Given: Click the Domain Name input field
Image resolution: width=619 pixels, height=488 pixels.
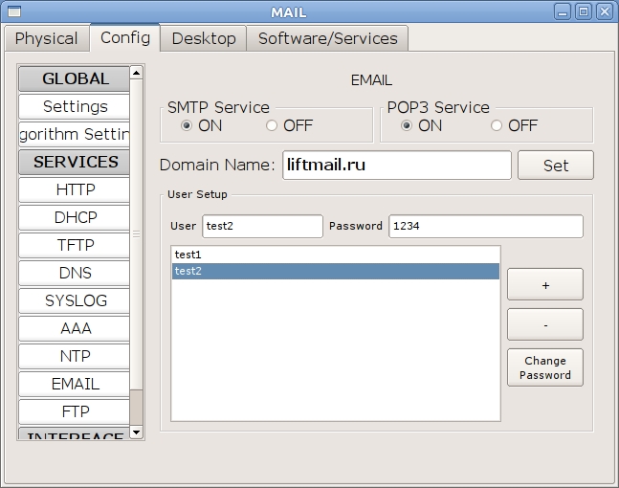Looking at the screenshot, I should point(396,165).
